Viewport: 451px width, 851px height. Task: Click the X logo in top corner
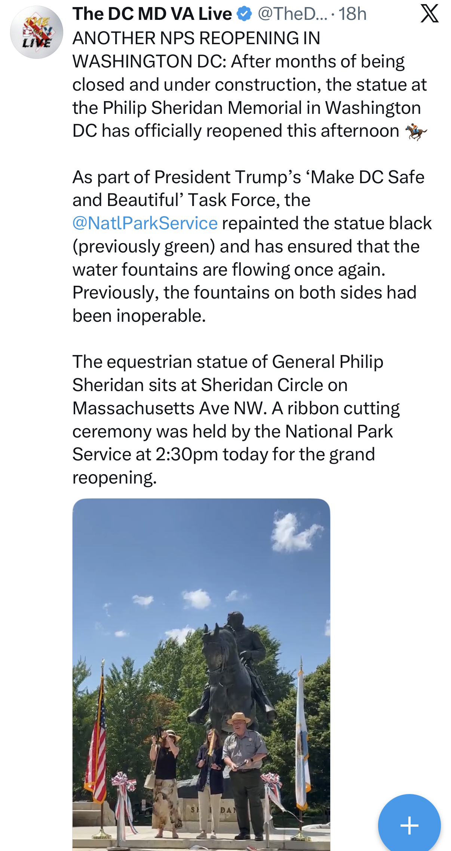pos(429,13)
